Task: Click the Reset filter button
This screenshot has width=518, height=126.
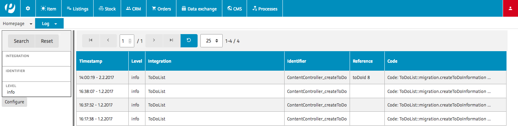Action: [x=47, y=41]
